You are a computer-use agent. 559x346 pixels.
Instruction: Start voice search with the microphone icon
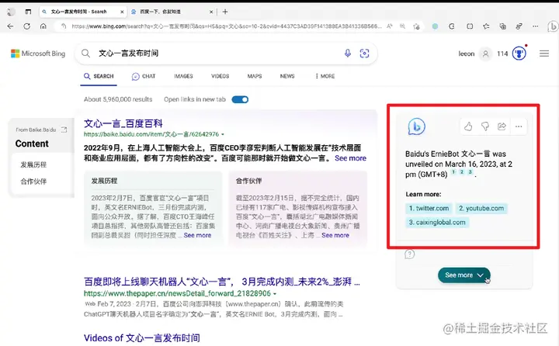(x=348, y=54)
